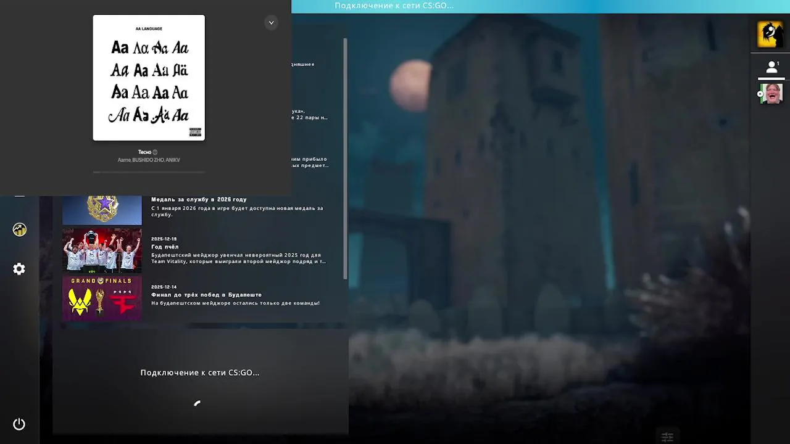Open news item Медаль за службу в 2026 году

pyautogui.click(x=199, y=200)
